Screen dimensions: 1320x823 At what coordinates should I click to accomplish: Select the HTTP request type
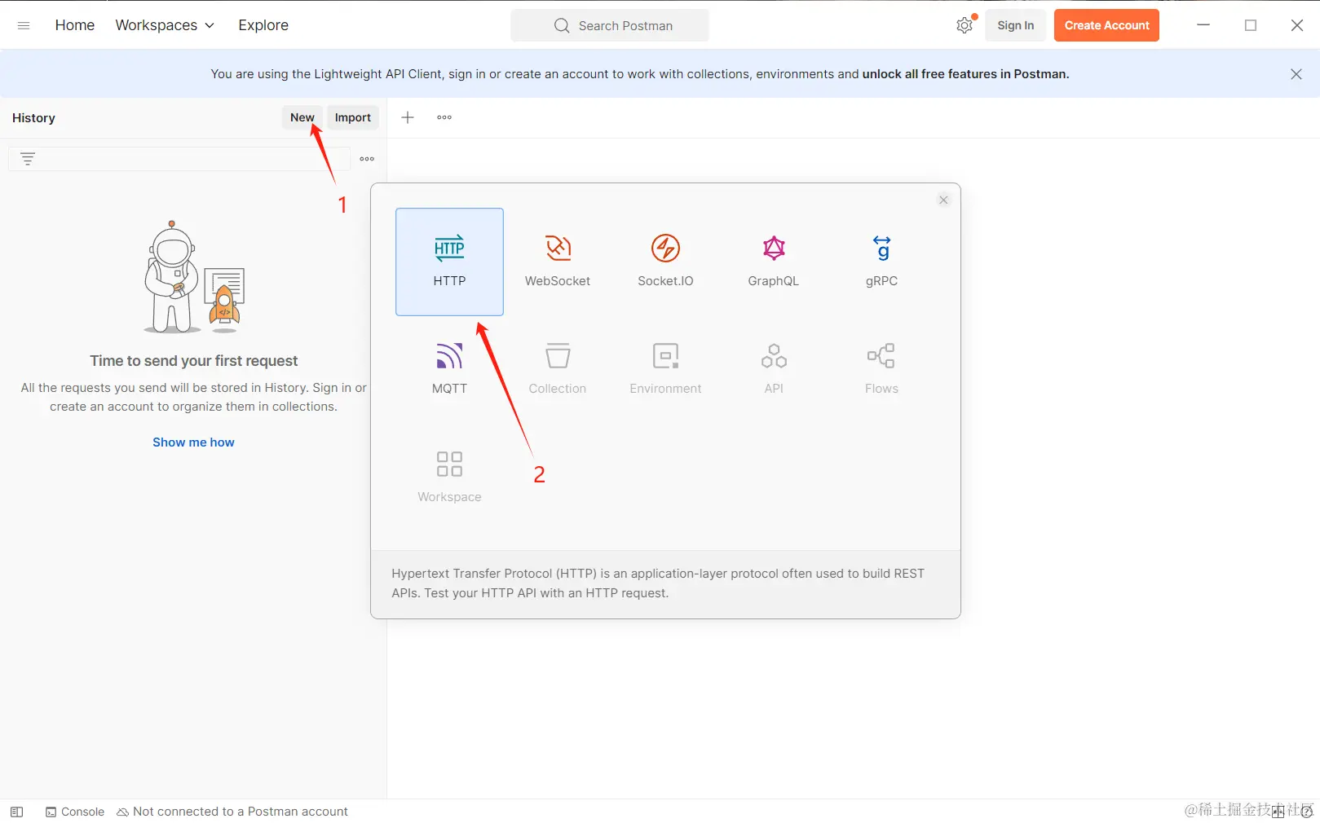[x=449, y=262]
